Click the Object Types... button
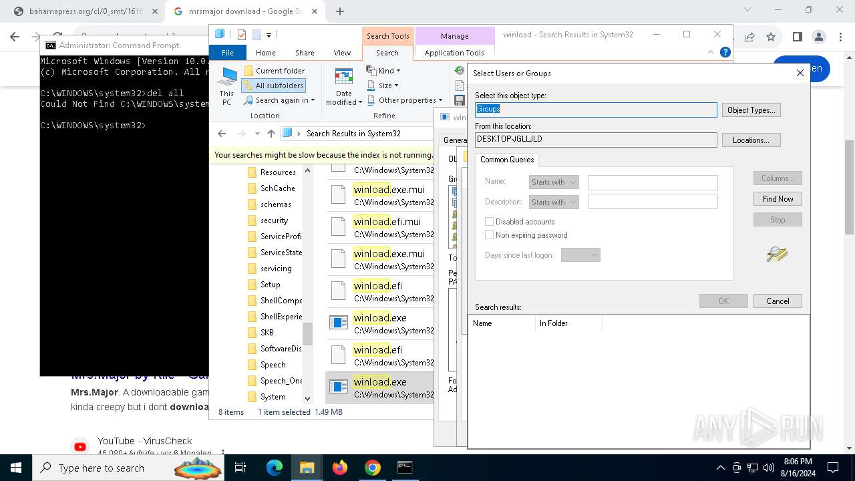 tap(751, 110)
